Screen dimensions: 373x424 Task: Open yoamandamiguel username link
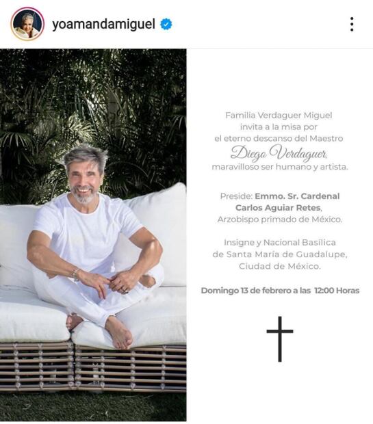tap(103, 25)
